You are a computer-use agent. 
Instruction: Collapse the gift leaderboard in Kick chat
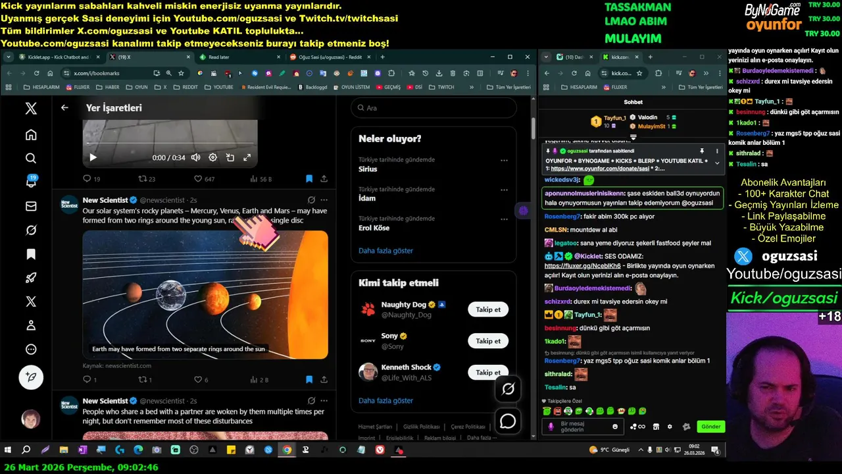633,138
